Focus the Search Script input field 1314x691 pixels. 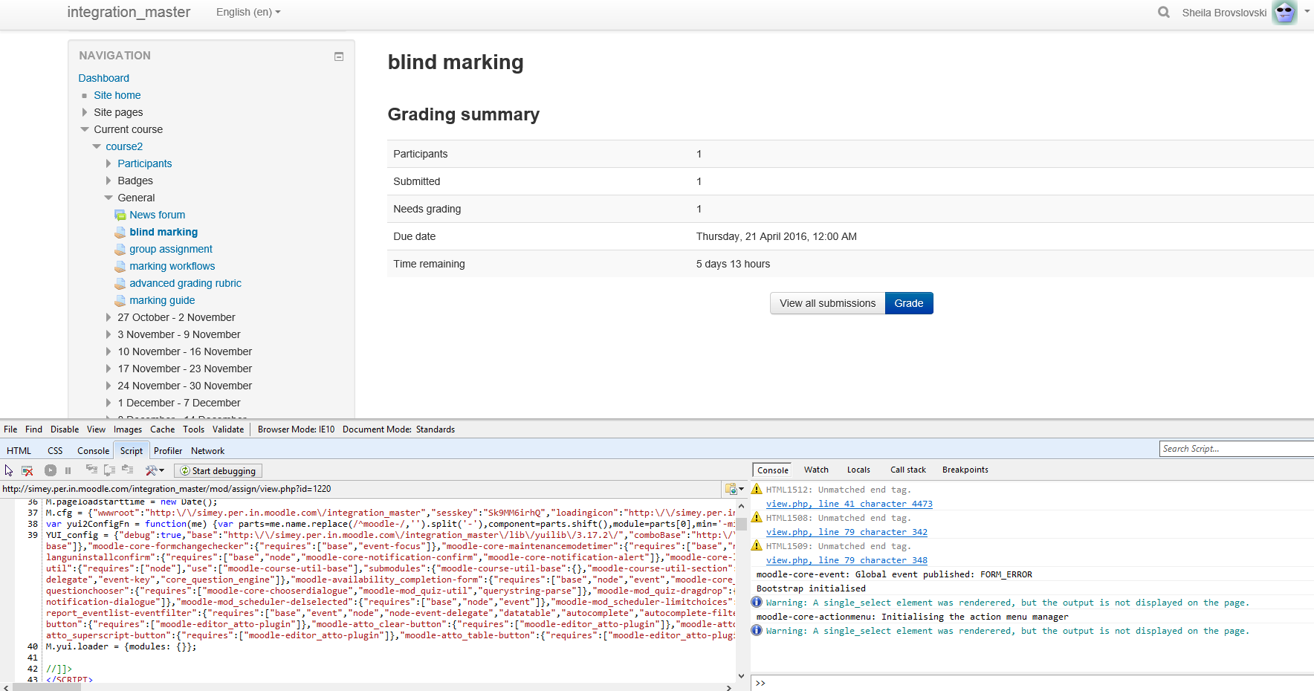click(x=1237, y=449)
